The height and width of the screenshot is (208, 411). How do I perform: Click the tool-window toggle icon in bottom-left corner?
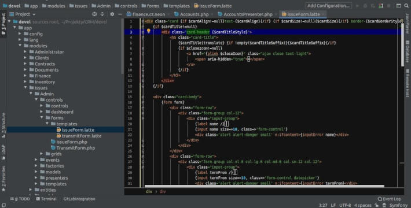pyautogui.click(x=3, y=205)
